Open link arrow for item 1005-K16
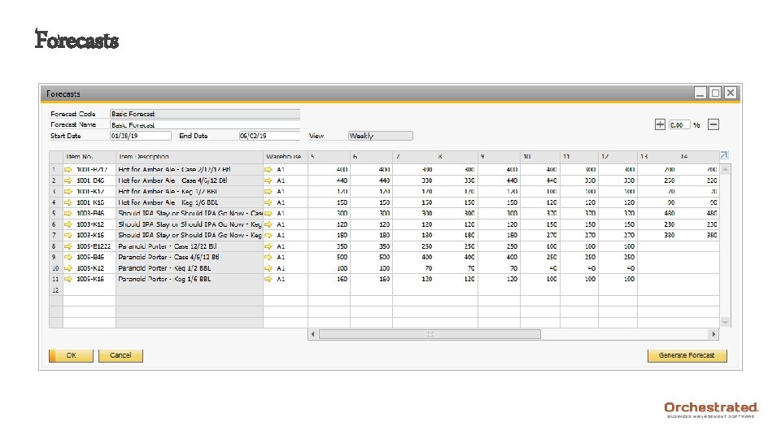This screenshot has width=781, height=439. 68,279
